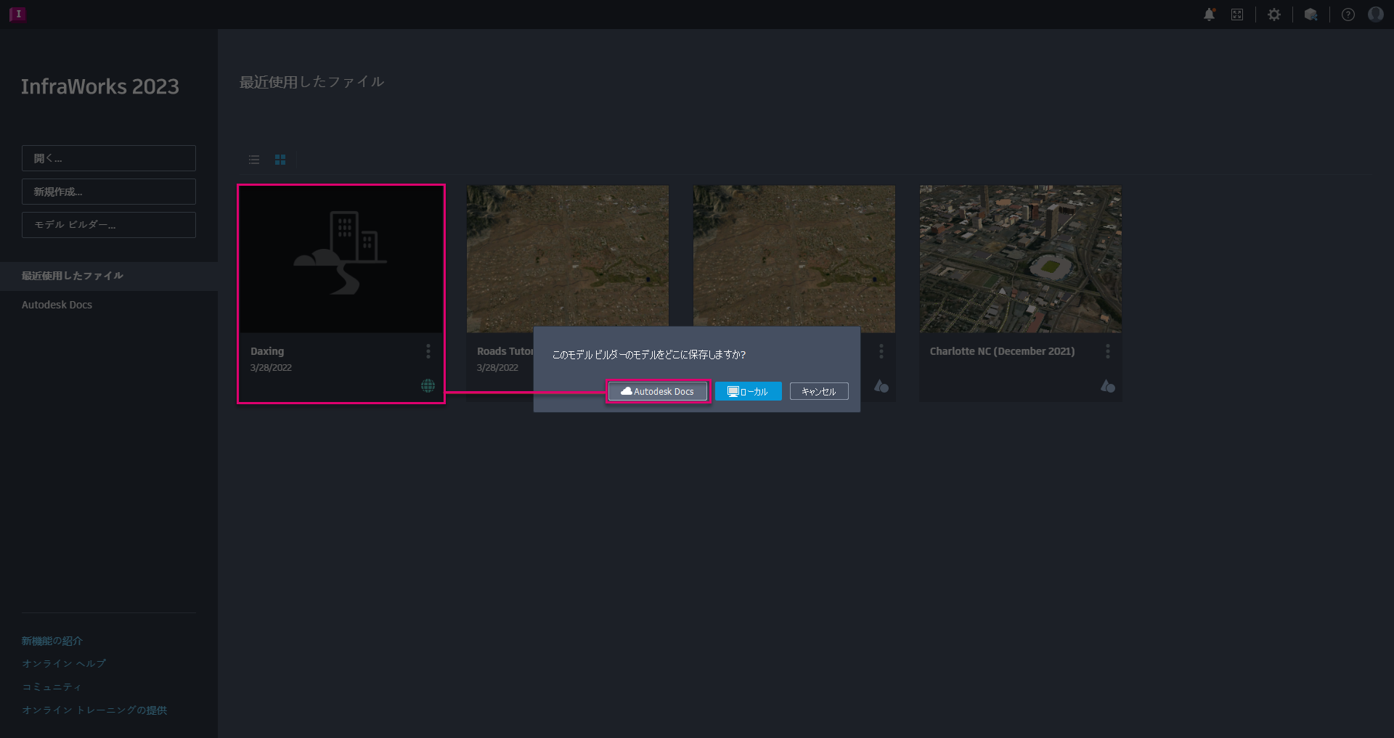Open オンライン トレーニングの提供 link
Image resolution: width=1394 pixels, height=738 pixels.
click(x=94, y=710)
